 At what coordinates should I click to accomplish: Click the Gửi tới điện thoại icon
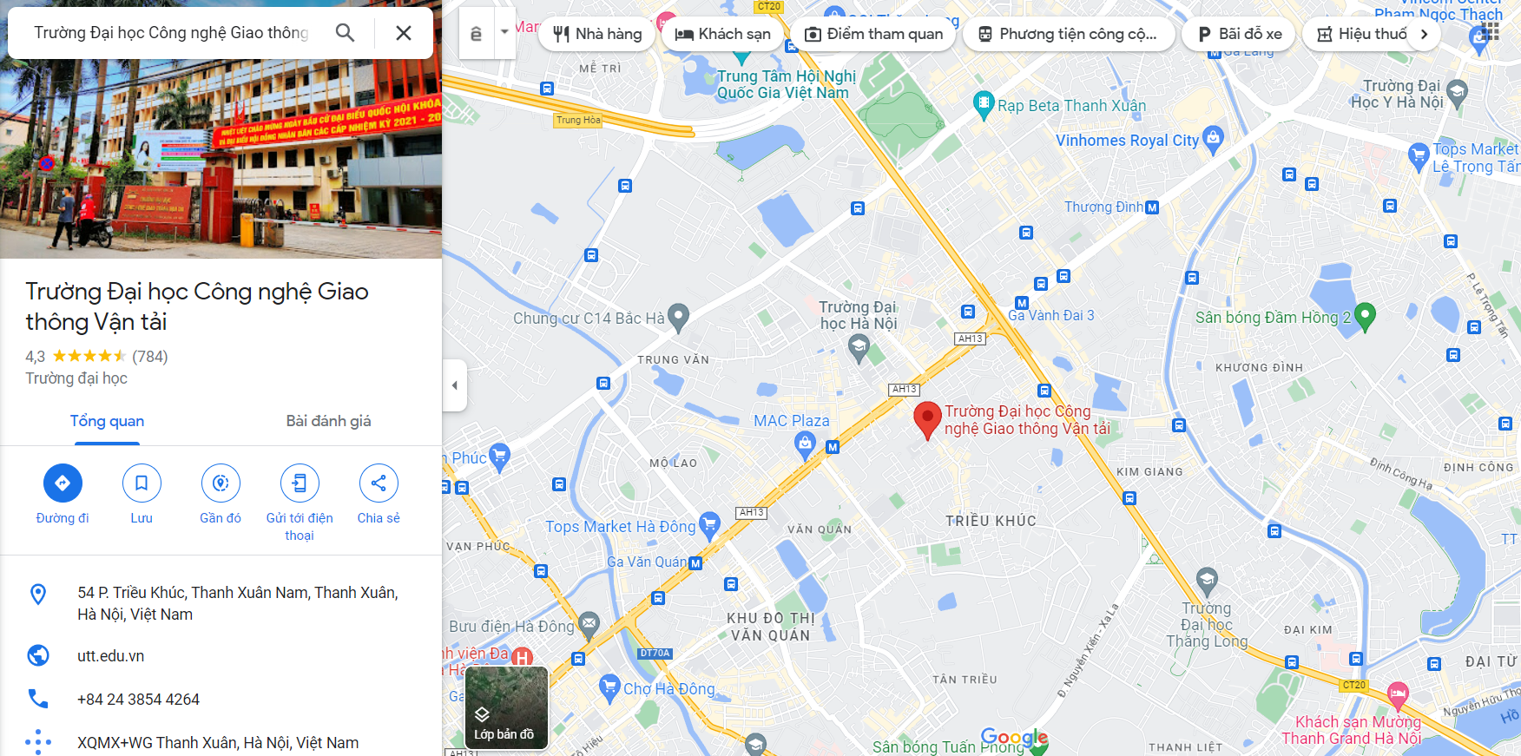click(x=300, y=483)
